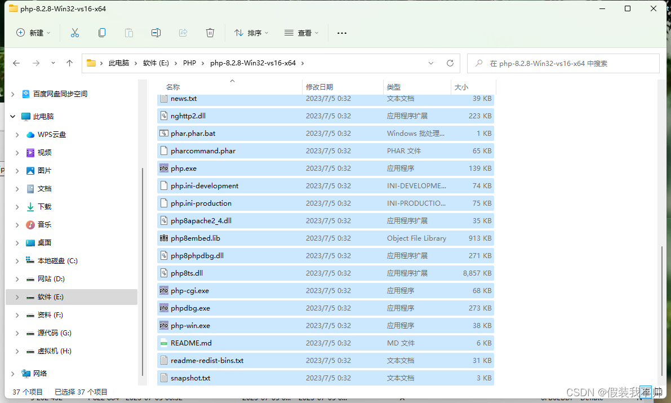Viewport: 671px width, 403px height.
Task: Click the Copy icon in toolbar
Action: (102, 33)
